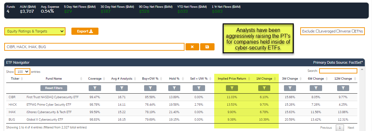The image size is (372, 131).
Task: Save the ticker list with disk icon
Action: point(207,47)
